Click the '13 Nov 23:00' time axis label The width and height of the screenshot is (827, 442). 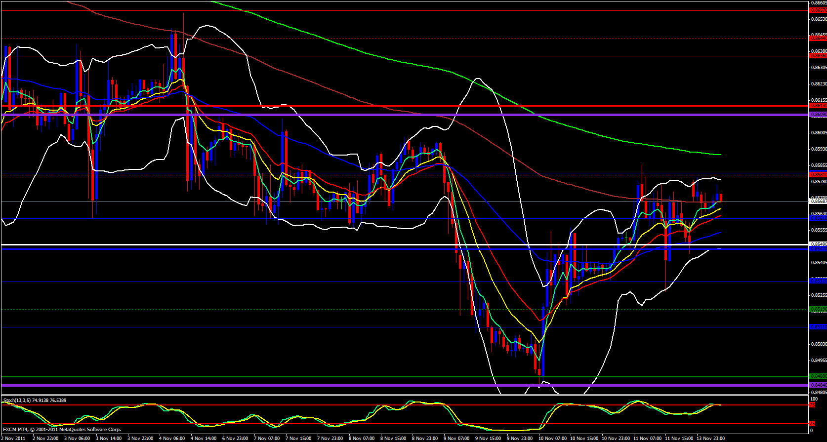710,438
